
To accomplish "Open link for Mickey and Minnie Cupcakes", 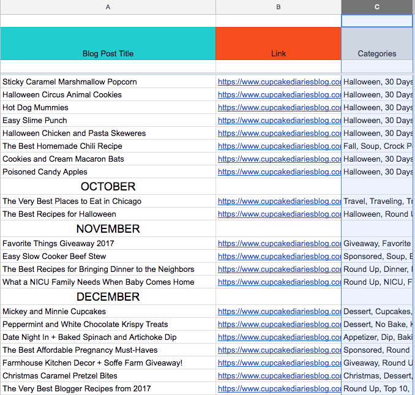I will coord(279,311).
